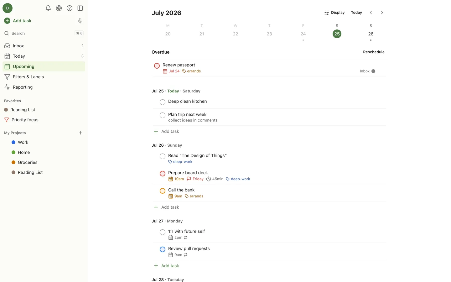Select Monday 20 in the week strip
This screenshot has width=451, height=282.
tap(168, 33)
